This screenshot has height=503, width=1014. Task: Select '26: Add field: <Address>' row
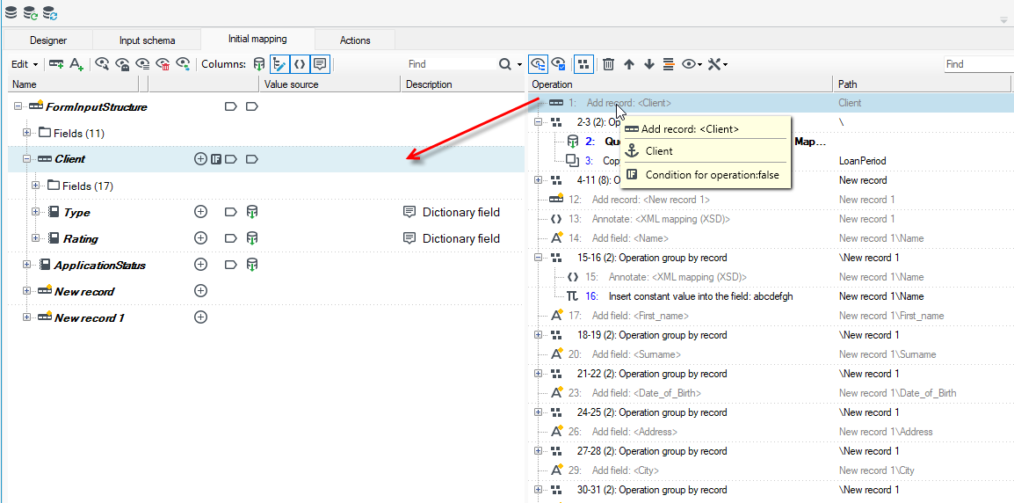tap(770, 432)
